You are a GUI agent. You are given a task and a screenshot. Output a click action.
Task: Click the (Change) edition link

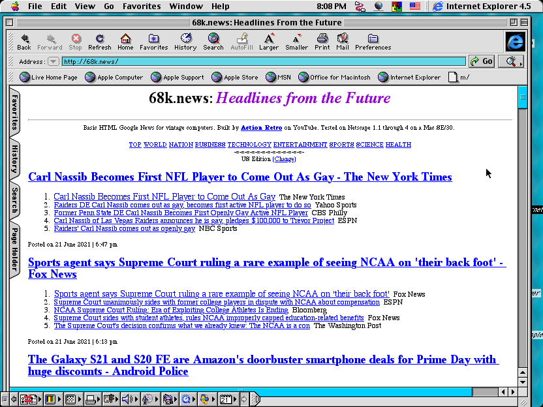284,159
